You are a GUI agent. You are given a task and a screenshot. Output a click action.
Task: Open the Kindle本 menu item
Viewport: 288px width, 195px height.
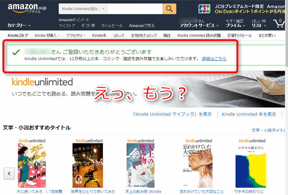(99, 35)
